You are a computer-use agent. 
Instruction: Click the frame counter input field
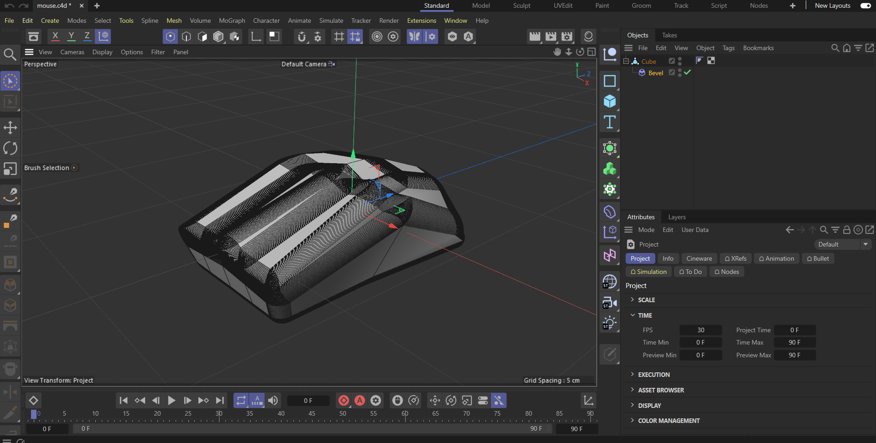(x=308, y=401)
